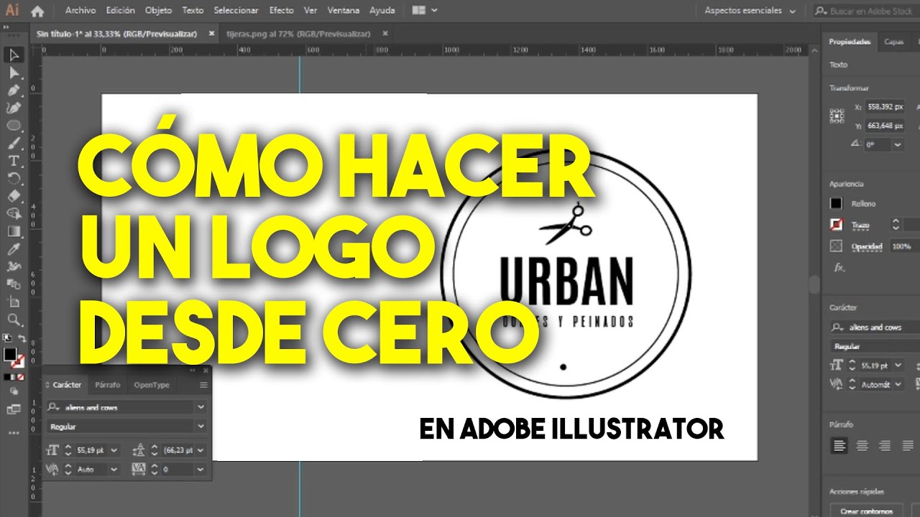The width and height of the screenshot is (920, 517).
Task: Open Aspectos esenciales workspace dropdown
Action: [x=750, y=11]
